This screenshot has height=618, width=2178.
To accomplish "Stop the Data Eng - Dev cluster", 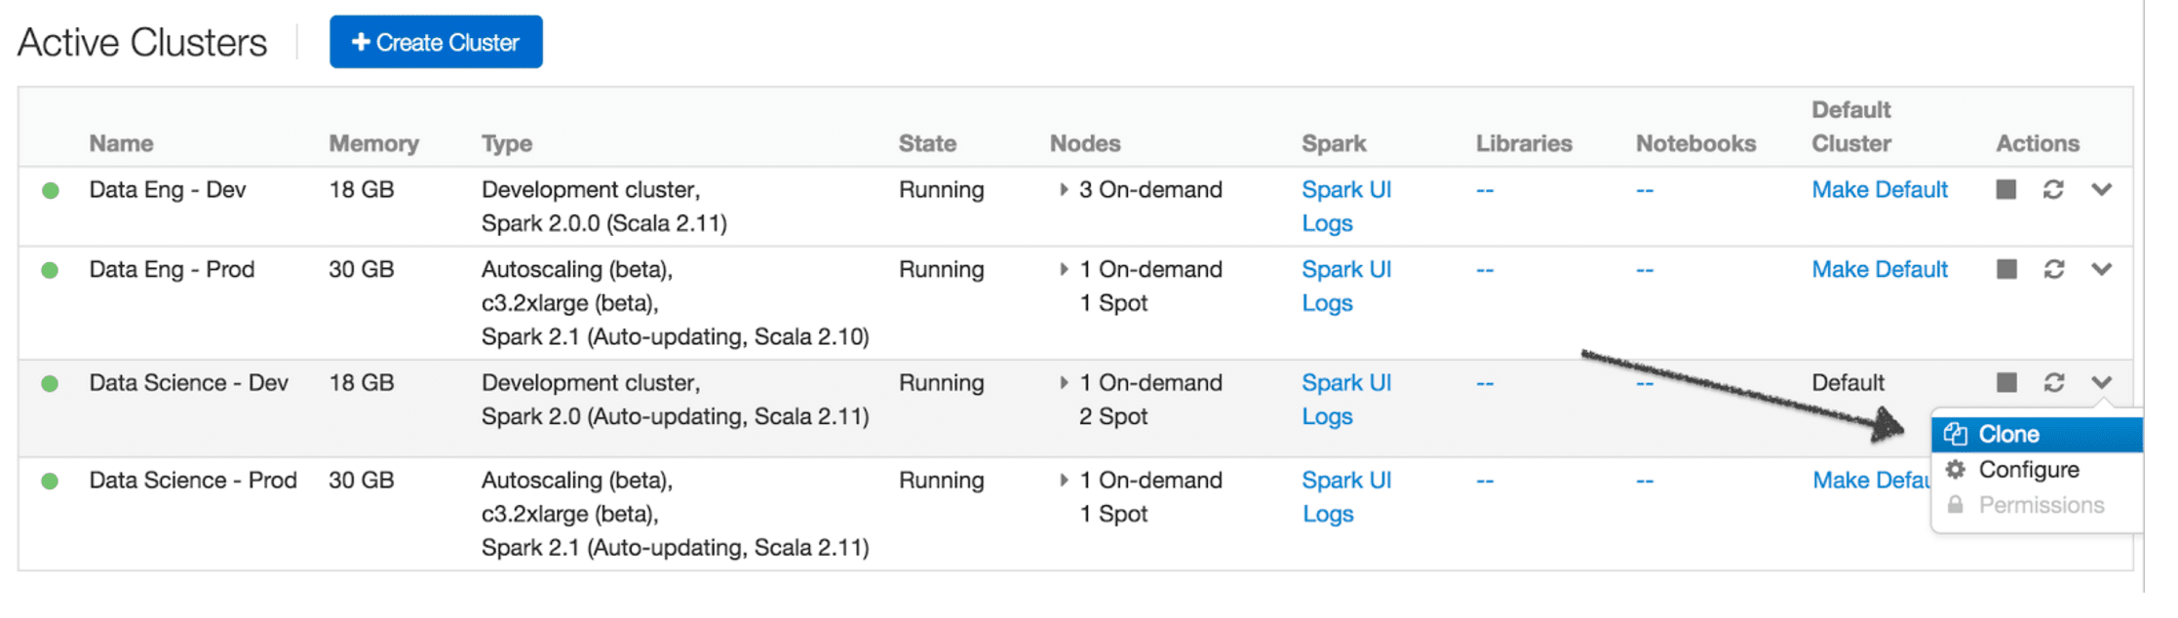I will click(2005, 189).
